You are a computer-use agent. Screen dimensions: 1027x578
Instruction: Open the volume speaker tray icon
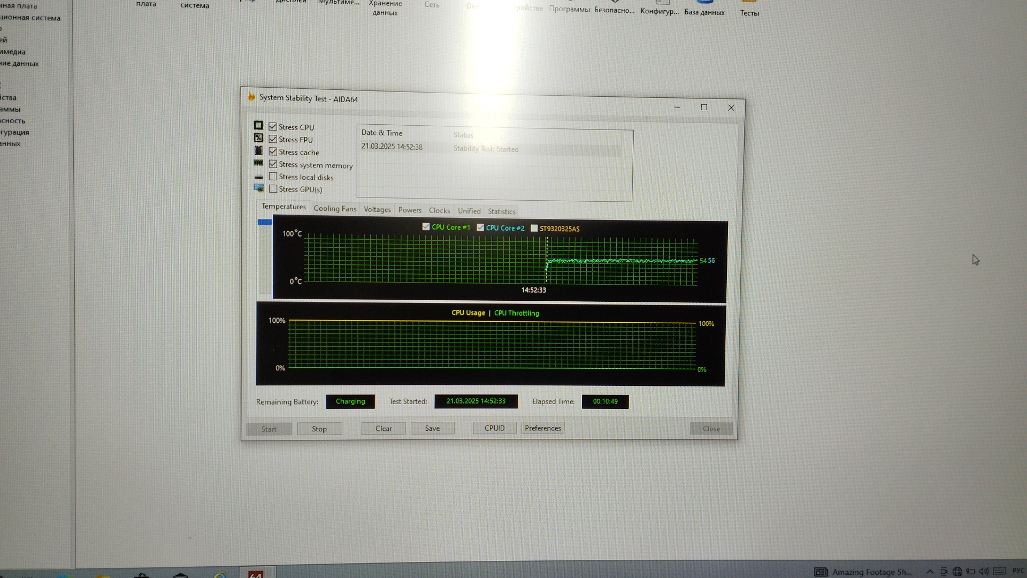984,572
